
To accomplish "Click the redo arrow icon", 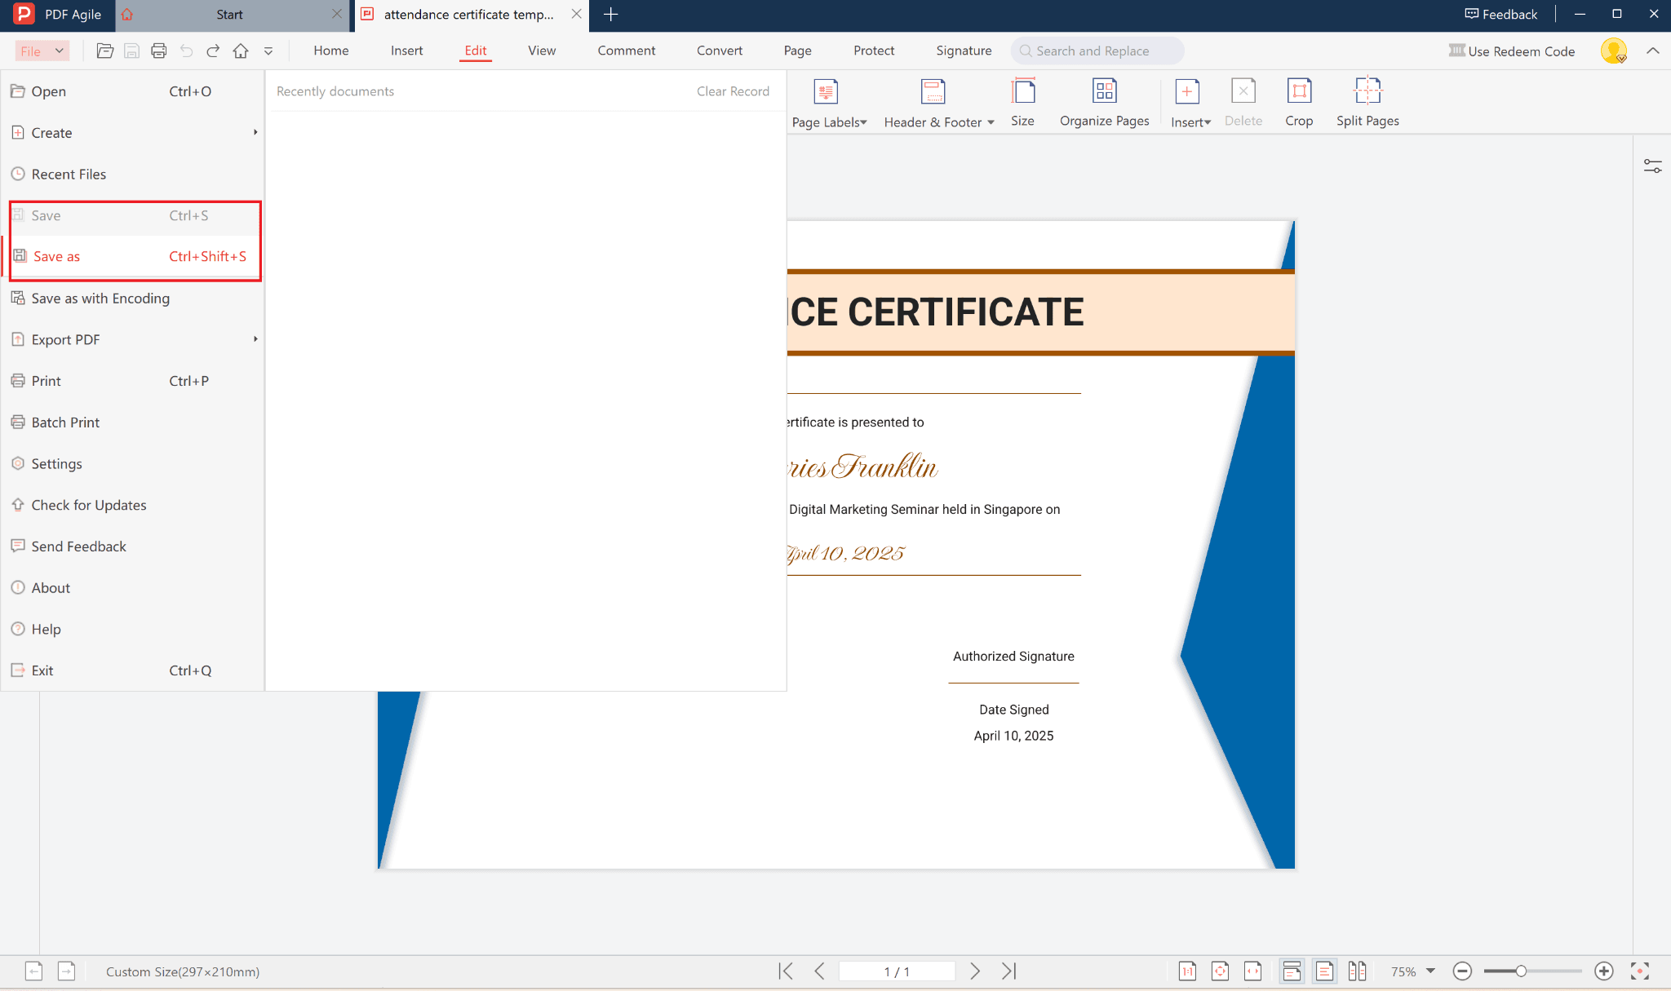I will (213, 51).
